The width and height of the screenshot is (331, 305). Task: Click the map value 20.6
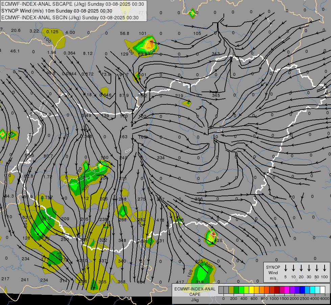coord(16,30)
